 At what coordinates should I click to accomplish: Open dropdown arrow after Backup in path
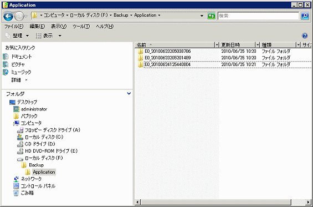coord(131,15)
